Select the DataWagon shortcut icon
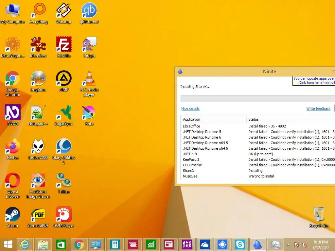Viewport: 335px width, 251px height. tap(13, 47)
